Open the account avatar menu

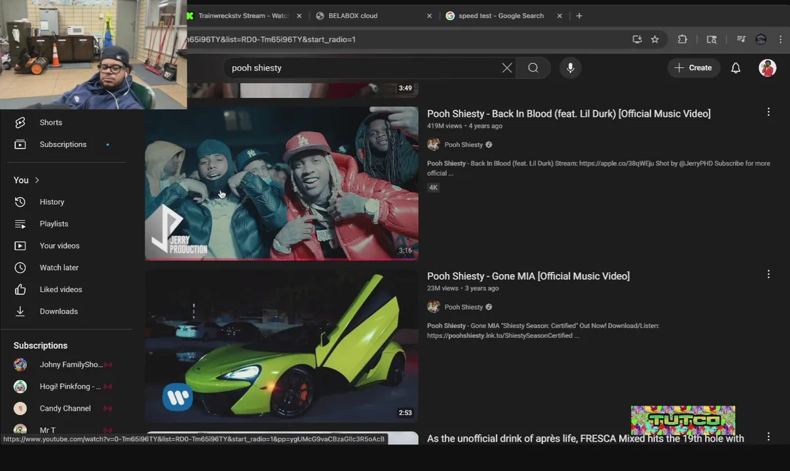pos(767,68)
